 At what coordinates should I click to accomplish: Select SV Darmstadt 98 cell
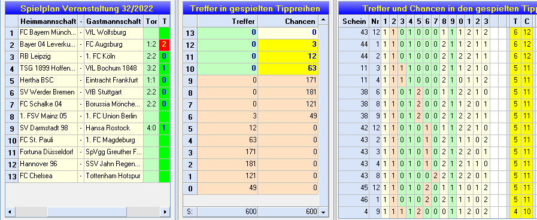click(x=48, y=129)
